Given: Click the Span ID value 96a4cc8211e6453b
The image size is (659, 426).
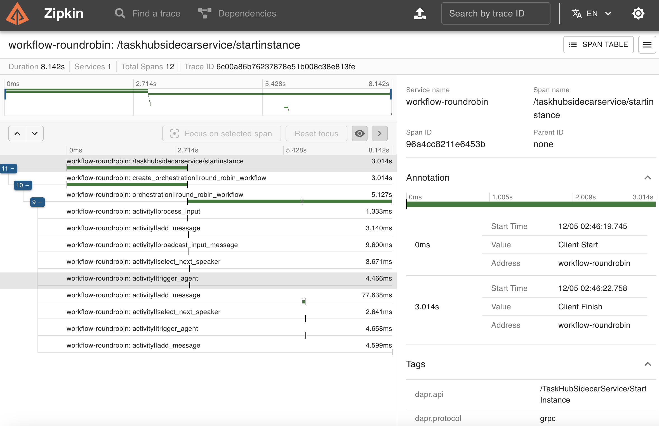Looking at the screenshot, I should pyautogui.click(x=446, y=144).
